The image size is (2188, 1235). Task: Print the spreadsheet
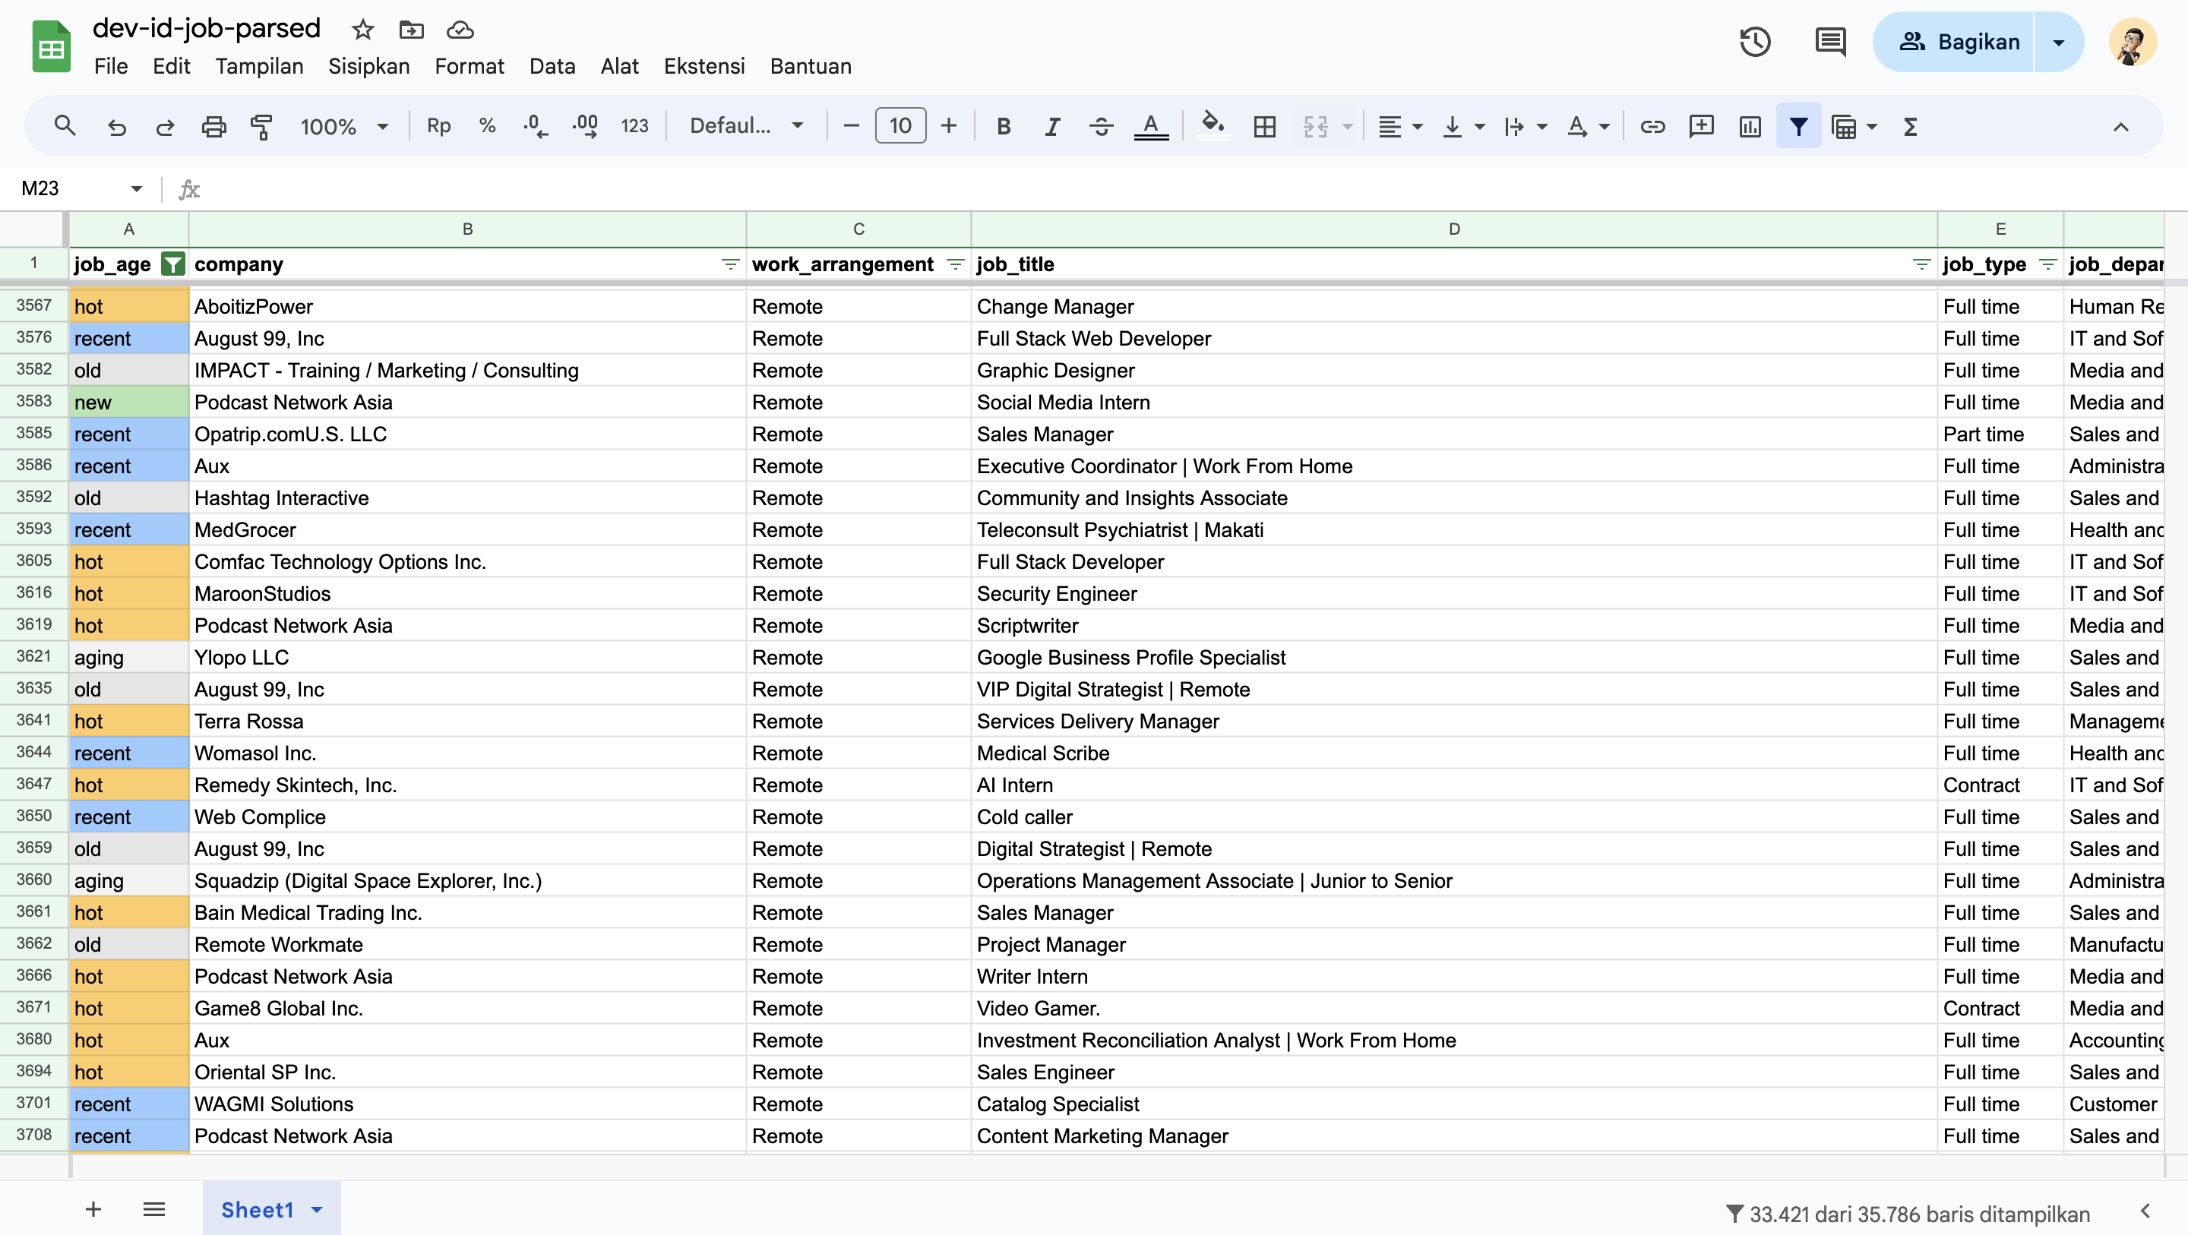[x=213, y=127]
